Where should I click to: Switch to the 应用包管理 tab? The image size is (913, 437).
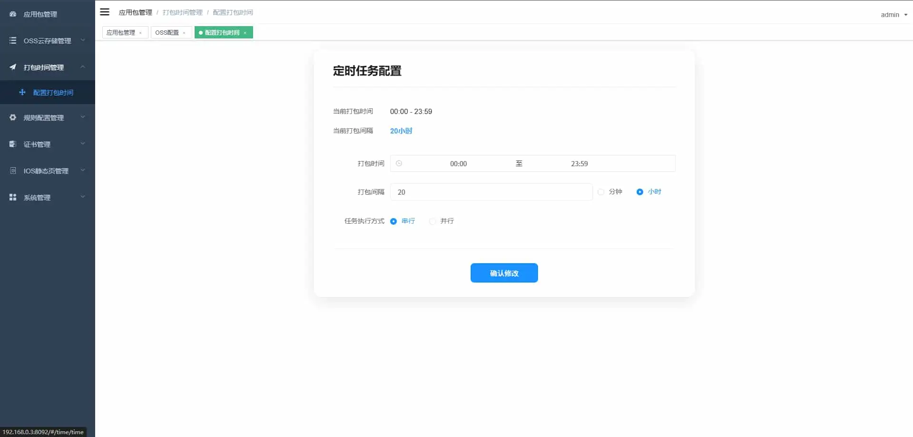[125, 32]
